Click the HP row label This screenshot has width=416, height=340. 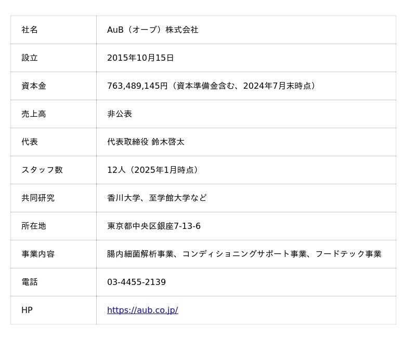[27, 310]
